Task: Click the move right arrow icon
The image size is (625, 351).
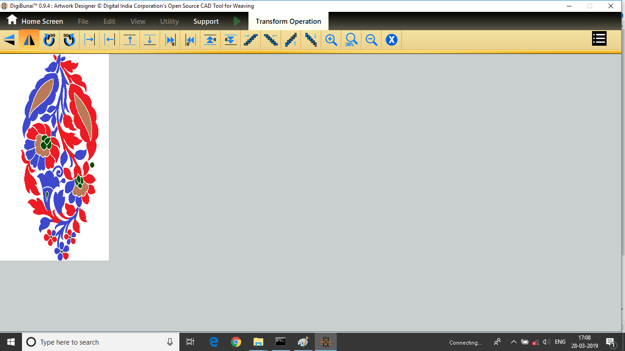Action: (x=89, y=40)
